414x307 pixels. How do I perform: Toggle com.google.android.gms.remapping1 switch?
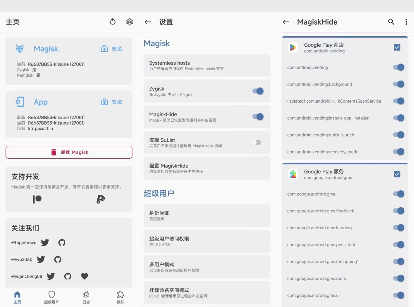pos(399,261)
